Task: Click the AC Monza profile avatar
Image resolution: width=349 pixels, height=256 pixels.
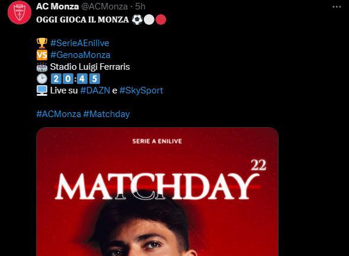Action: tap(20, 12)
